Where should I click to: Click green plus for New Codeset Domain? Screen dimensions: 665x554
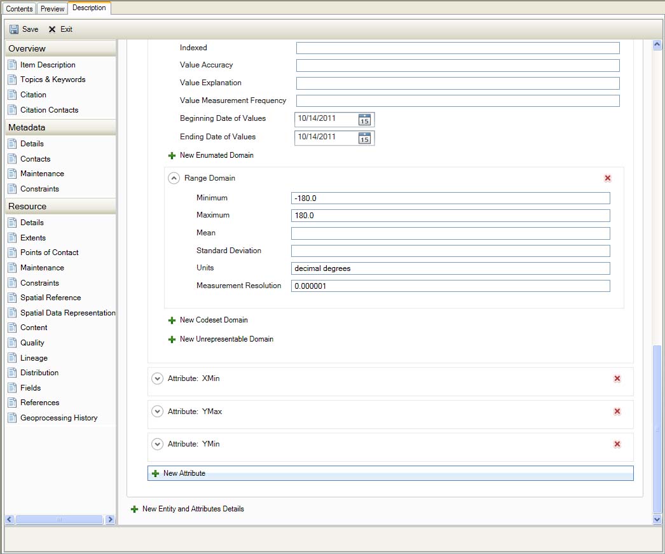click(172, 321)
